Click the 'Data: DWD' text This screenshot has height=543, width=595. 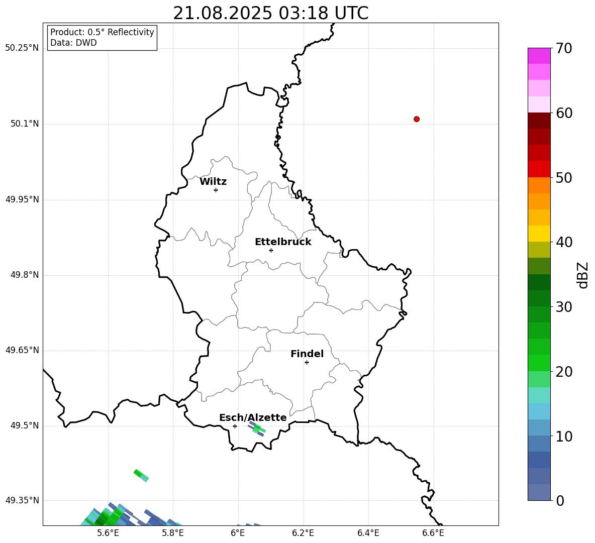pyautogui.click(x=73, y=43)
